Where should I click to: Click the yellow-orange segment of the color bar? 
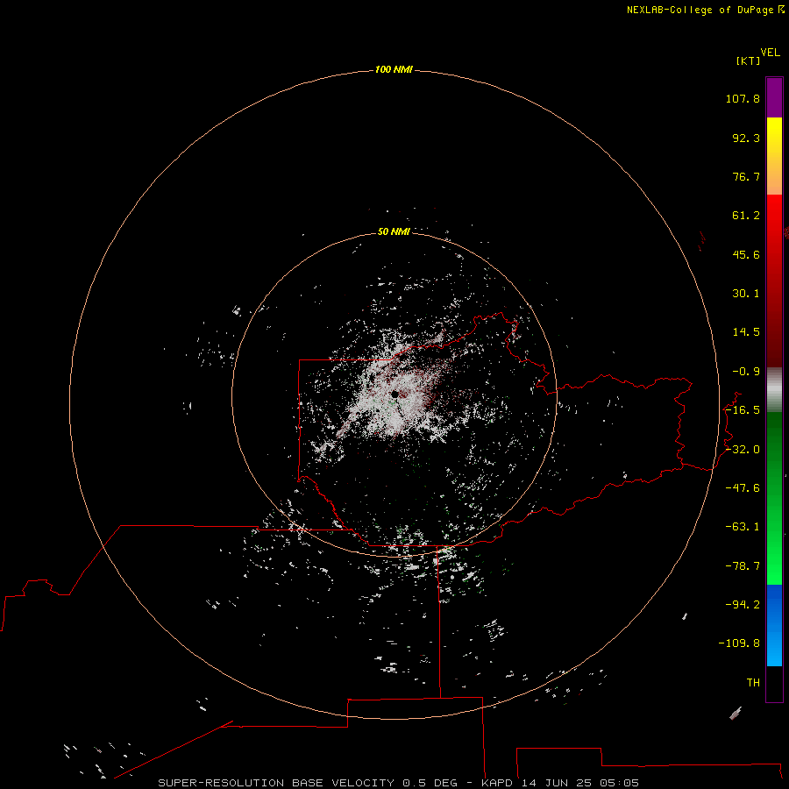pos(774,156)
